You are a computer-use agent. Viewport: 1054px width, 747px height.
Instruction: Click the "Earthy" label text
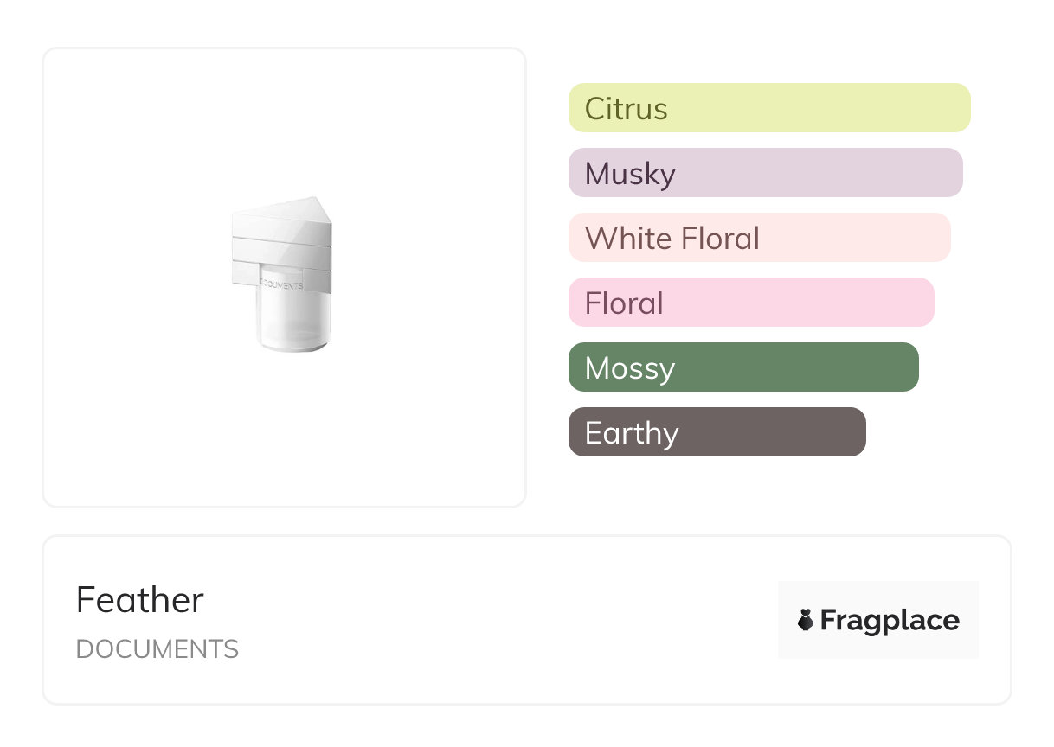632,433
